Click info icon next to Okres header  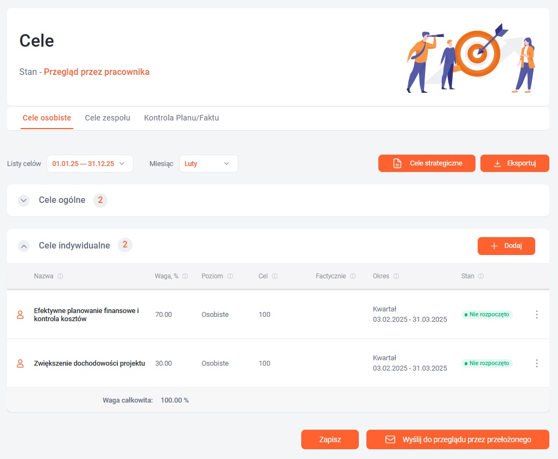point(396,276)
